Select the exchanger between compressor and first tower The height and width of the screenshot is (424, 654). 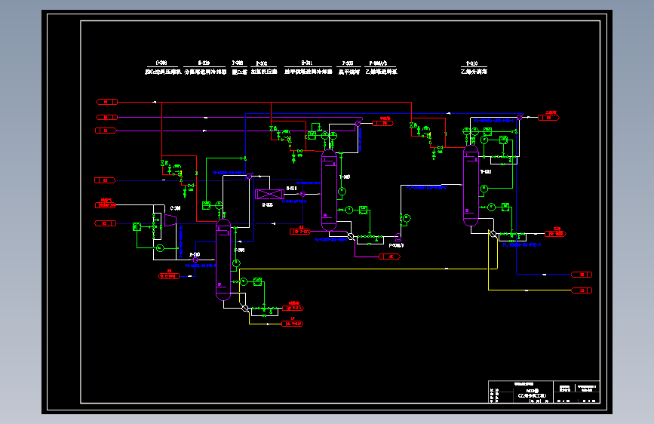[x=195, y=260]
